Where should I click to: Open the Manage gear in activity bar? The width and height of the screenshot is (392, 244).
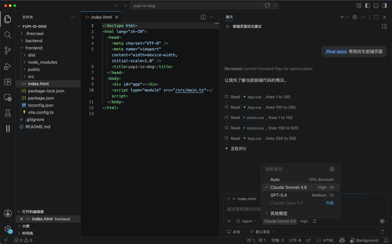coord(8,229)
